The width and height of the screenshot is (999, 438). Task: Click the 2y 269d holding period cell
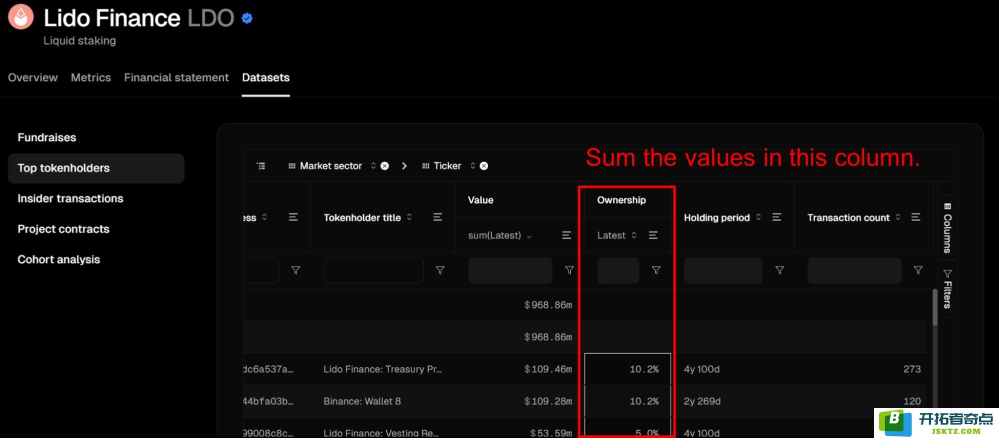[x=702, y=401]
